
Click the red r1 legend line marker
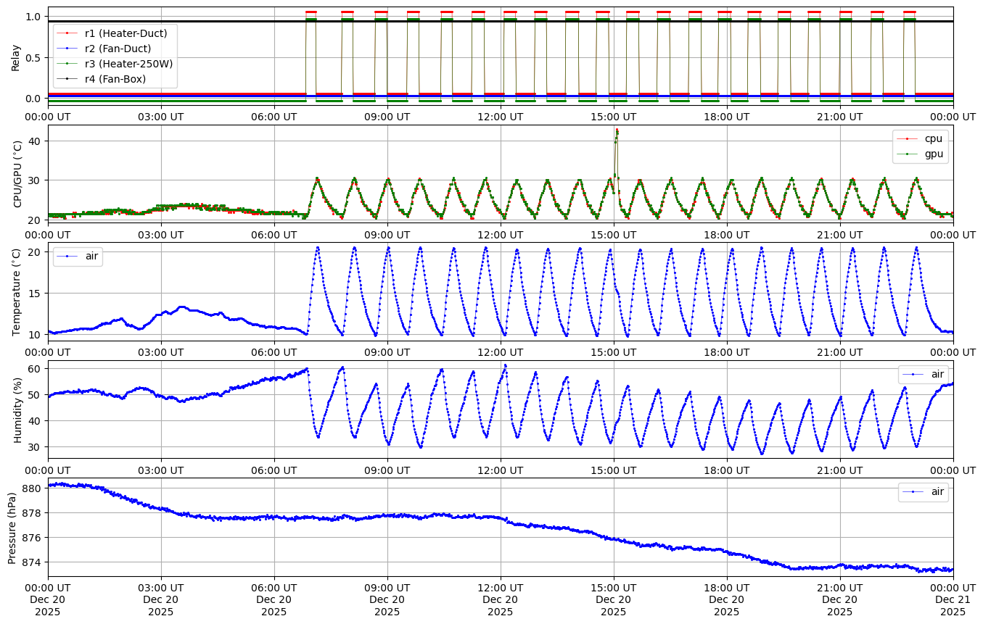[67, 33]
